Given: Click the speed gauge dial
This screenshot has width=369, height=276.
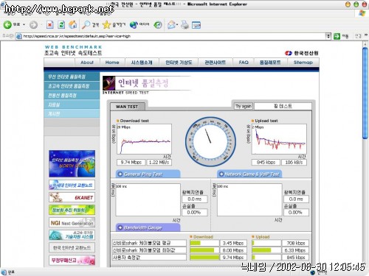Looking at the screenshot, I should tap(210, 142).
